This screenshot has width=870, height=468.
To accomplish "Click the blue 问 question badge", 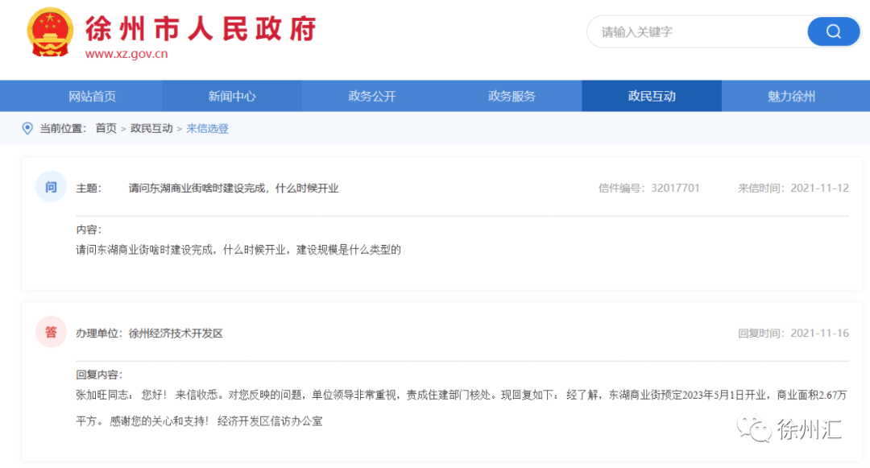I will [51, 188].
